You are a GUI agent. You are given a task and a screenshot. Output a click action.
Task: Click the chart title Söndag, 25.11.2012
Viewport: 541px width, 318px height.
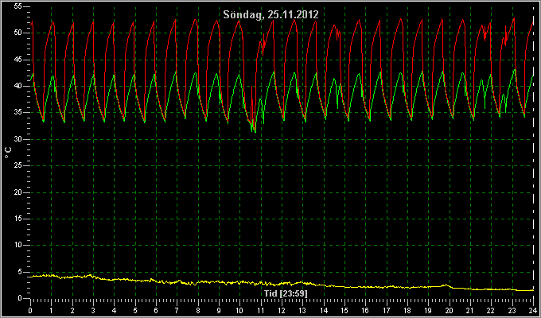270,14
